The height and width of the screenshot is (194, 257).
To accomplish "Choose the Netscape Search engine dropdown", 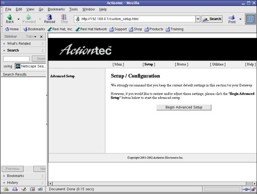I will (x=30, y=66).
